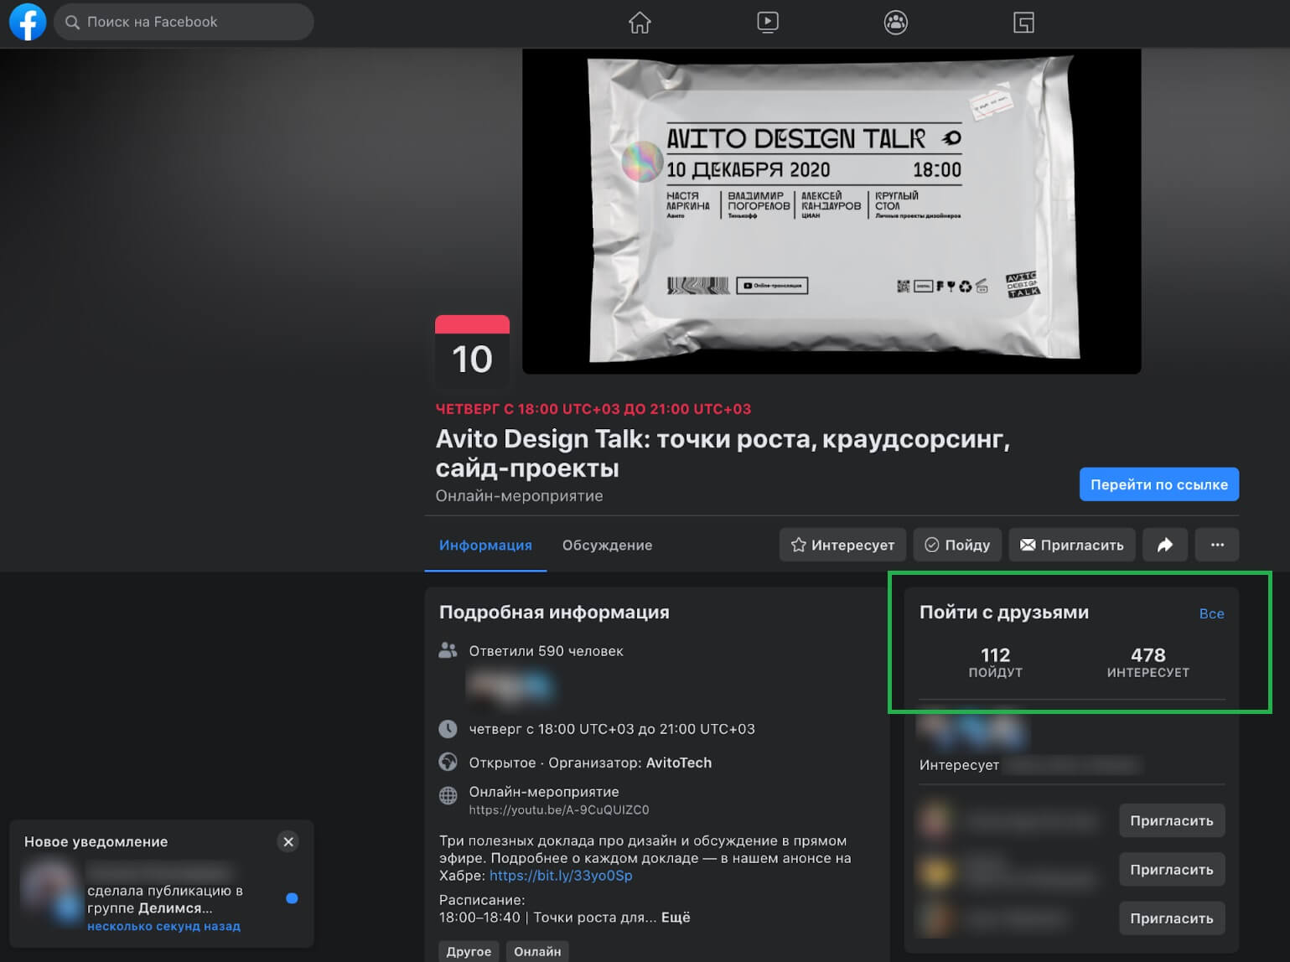Click the Онлайн category tag
Screen dimensions: 1290x962
[537, 951]
